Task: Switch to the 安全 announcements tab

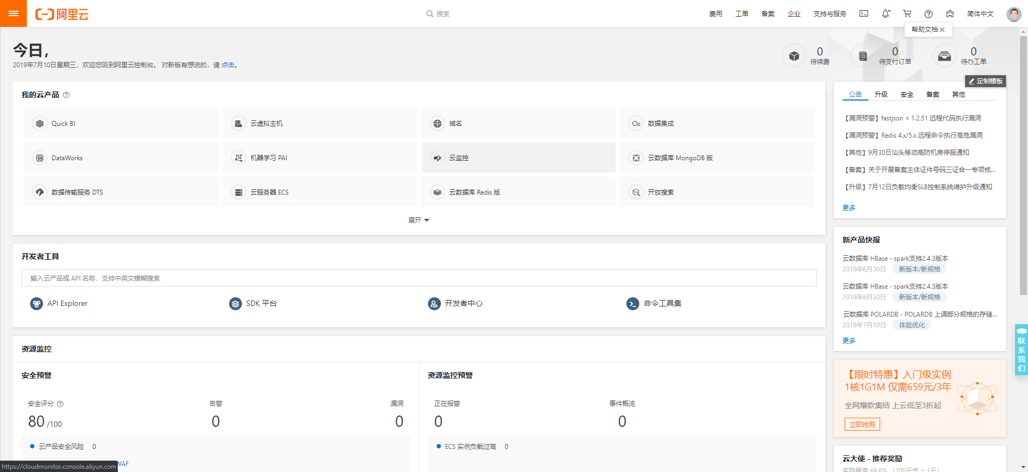Action: pyautogui.click(x=907, y=95)
